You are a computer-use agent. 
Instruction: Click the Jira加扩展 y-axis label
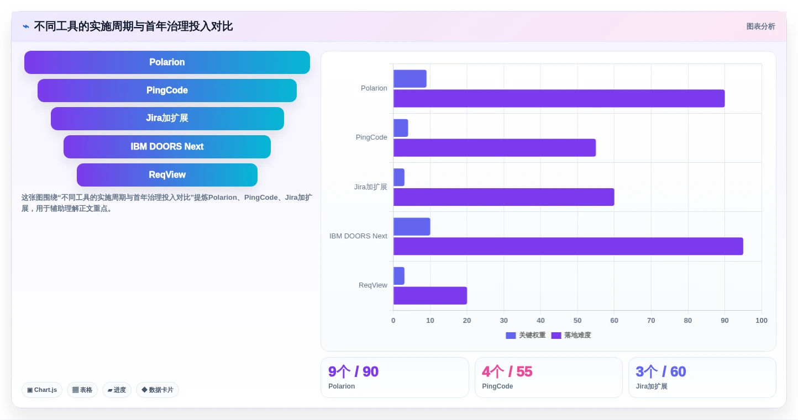pos(371,187)
